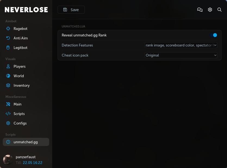
Task: Click the Configs gear icon
Action: pos(8,123)
